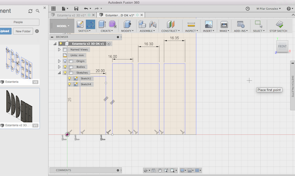Open the data panel grid icon
Image resolution: width=295 pixels, height=176 pixels.
click(53, 8)
